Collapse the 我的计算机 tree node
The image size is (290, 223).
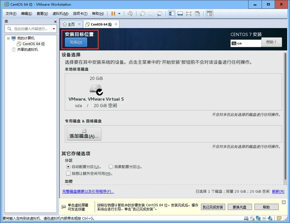8,38
